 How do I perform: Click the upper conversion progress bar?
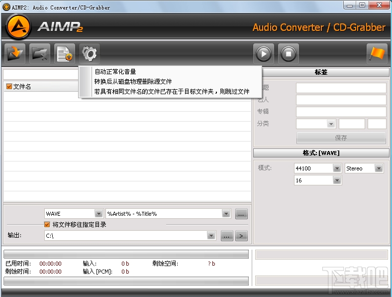click(x=126, y=254)
